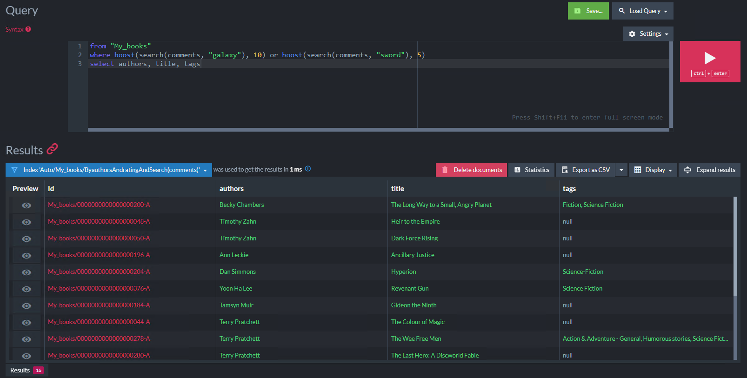The image size is (747, 378).
Task: Click 'Yoon Ha Lee' authors cell
Action: (236, 288)
